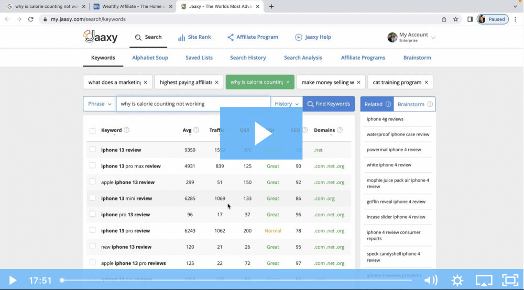Open a new browser tab
Screen dimensions: 524x290
(271, 6)
